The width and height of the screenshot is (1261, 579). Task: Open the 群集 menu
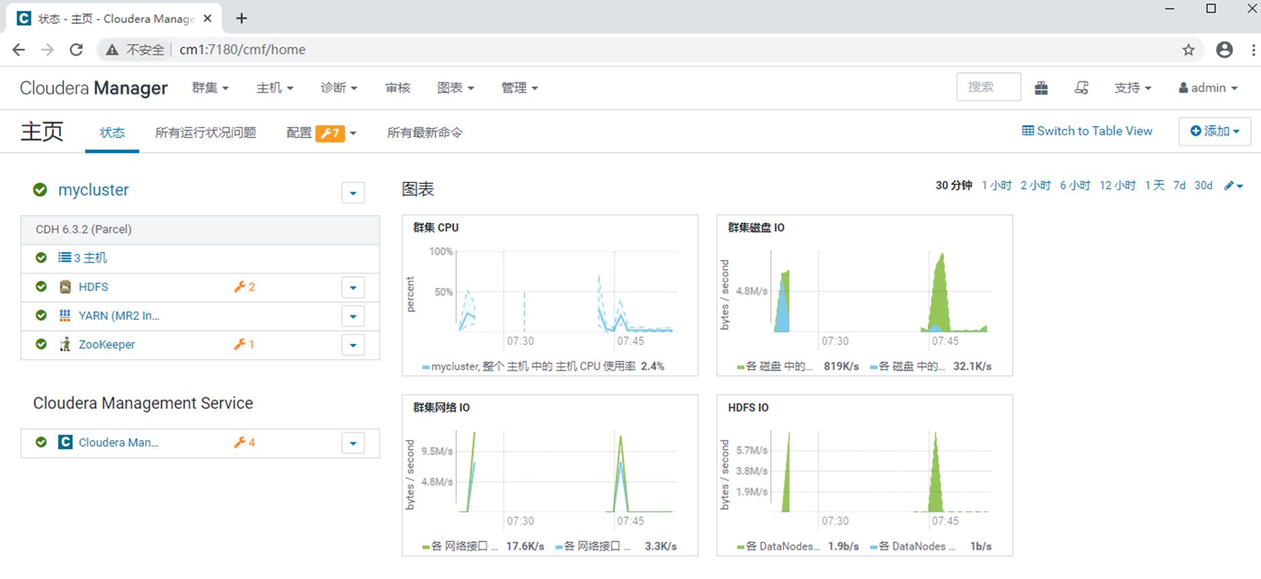click(210, 88)
